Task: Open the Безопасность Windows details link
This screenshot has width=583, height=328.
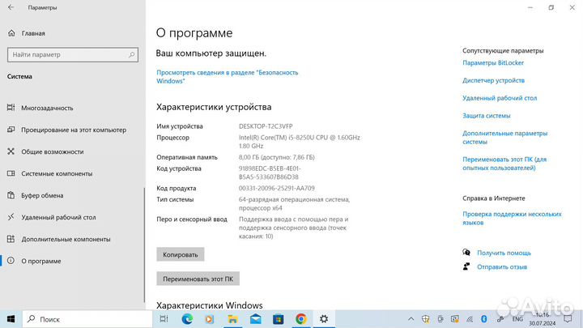Action: (x=228, y=77)
